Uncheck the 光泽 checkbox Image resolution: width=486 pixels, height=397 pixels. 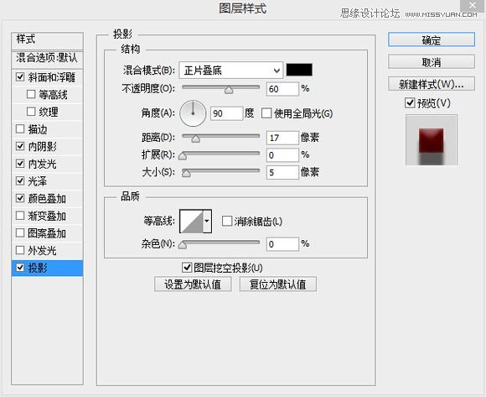[20, 180]
